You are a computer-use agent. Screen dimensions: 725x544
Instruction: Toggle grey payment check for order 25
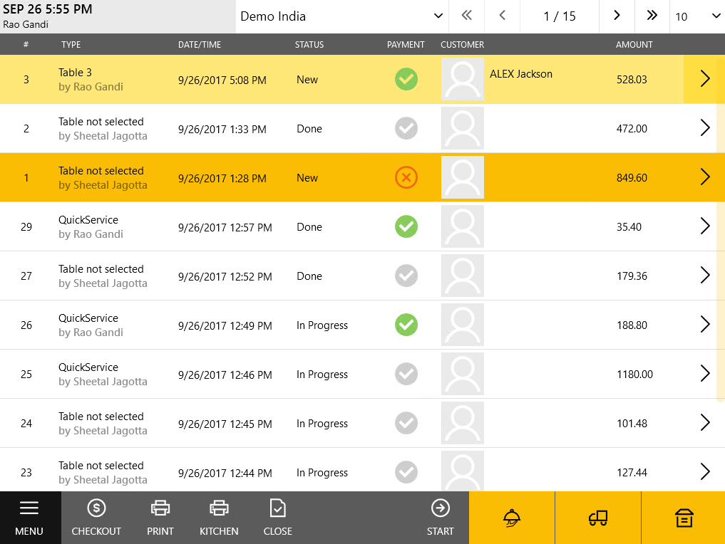(406, 374)
